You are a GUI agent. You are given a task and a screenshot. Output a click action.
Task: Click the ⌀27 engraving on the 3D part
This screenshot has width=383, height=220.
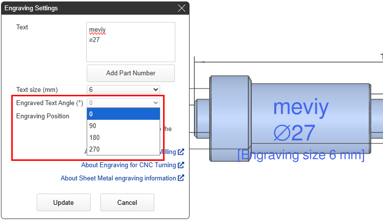click(294, 133)
